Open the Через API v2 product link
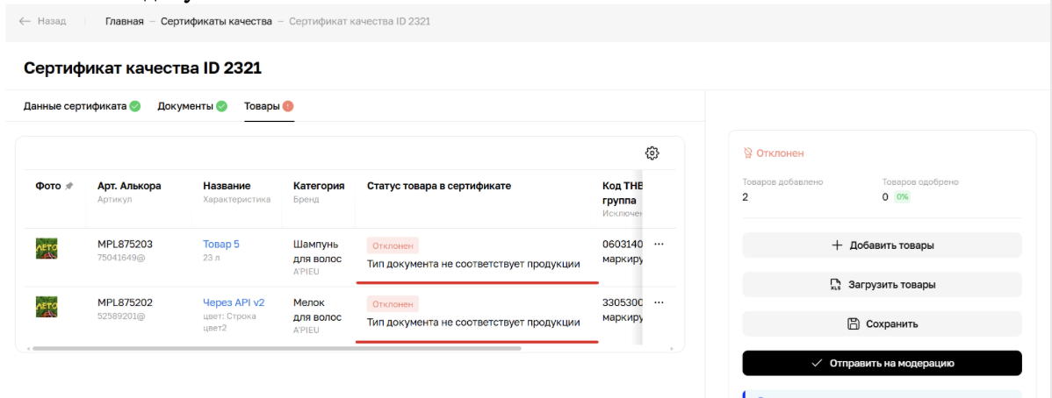This screenshot has width=1052, height=398. pyautogui.click(x=234, y=302)
